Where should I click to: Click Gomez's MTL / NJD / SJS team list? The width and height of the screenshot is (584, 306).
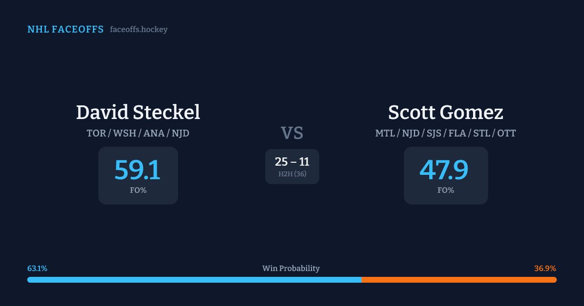click(x=445, y=133)
